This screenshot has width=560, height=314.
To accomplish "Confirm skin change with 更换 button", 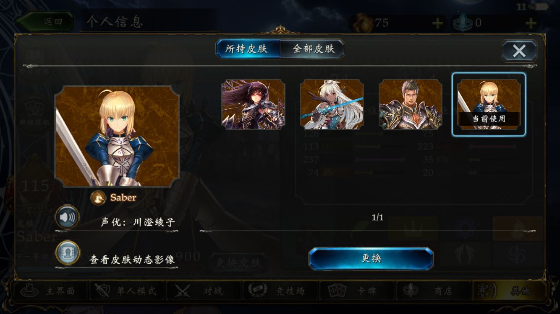I will click(371, 259).
